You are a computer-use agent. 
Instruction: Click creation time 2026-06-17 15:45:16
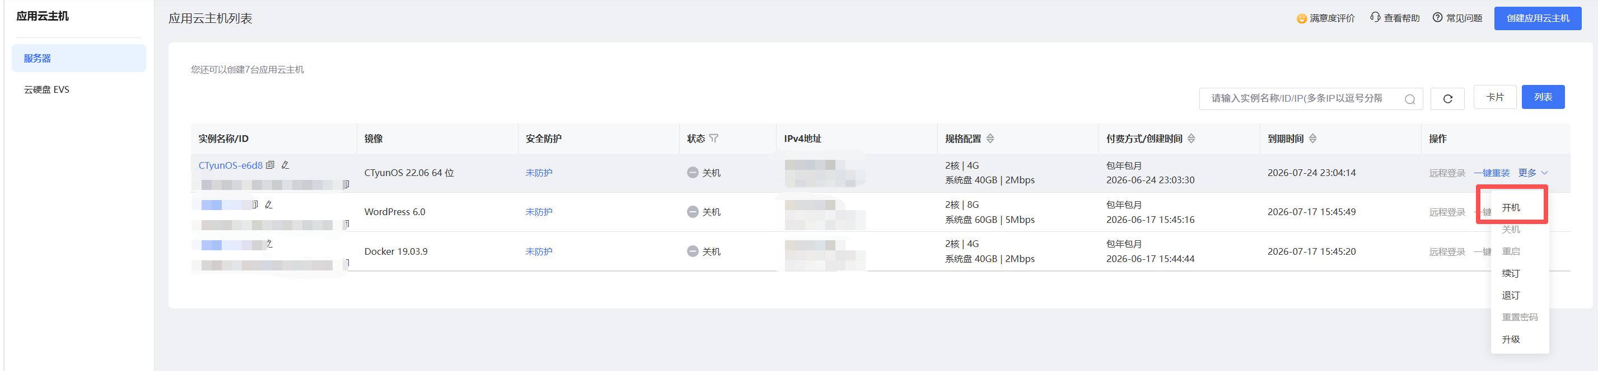tap(1150, 219)
